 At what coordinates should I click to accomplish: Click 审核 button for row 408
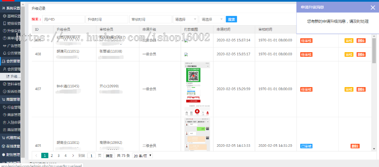(x=349, y=55)
